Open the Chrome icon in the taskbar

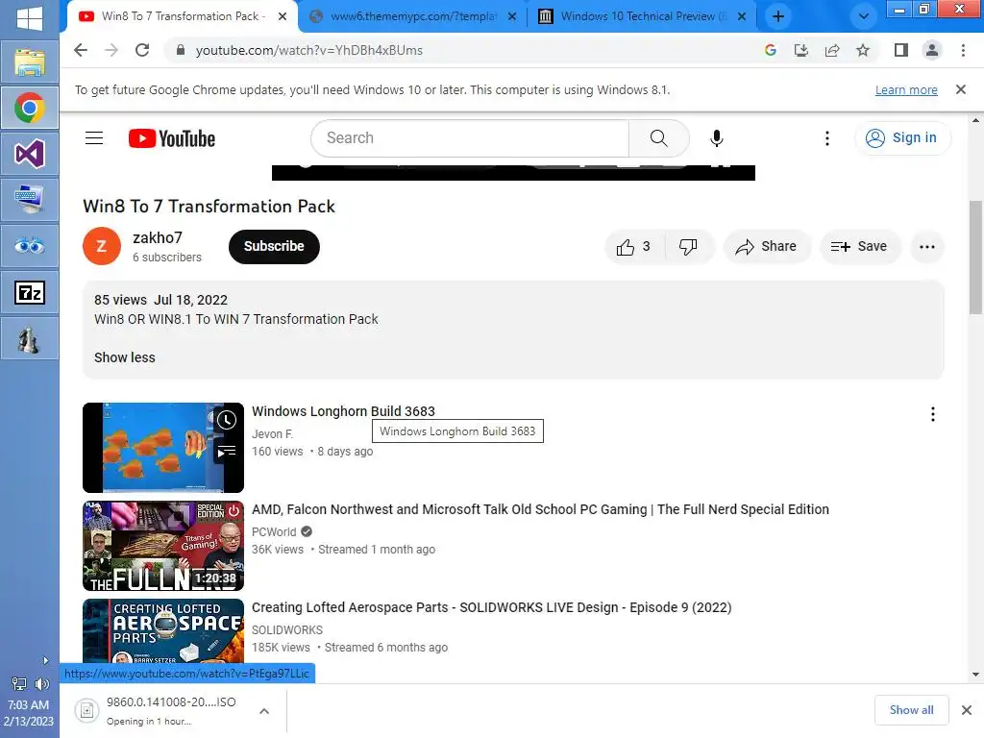(x=30, y=108)
